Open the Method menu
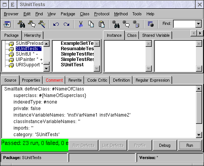 (121, 14)
